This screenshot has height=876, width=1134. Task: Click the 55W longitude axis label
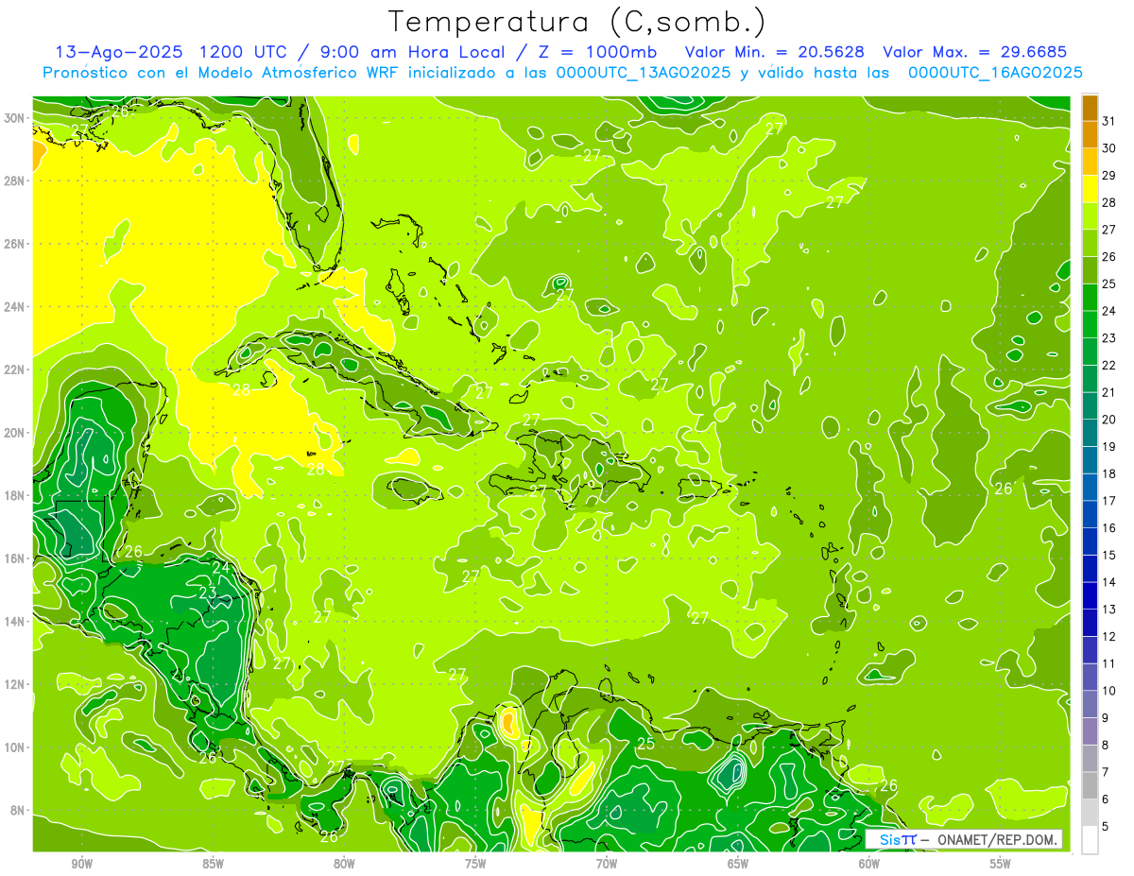pyautogui.click(x=1001, y=864)
